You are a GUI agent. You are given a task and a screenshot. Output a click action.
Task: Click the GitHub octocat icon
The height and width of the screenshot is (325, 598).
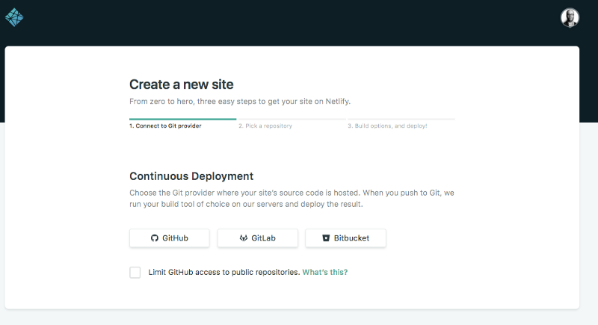pyautogui.click(x=154, y=238)
